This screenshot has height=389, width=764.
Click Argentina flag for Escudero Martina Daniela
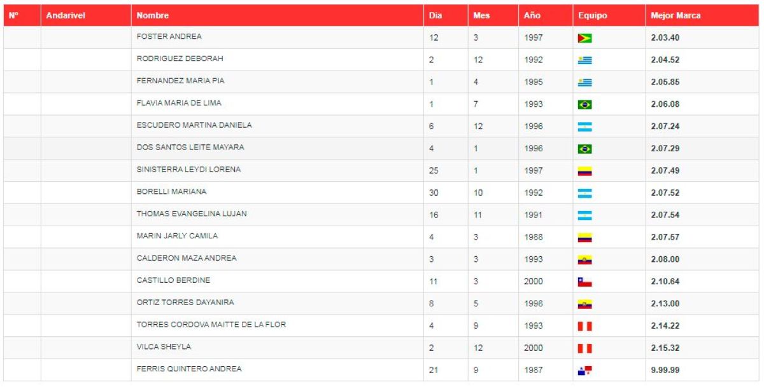pos(584,127)
